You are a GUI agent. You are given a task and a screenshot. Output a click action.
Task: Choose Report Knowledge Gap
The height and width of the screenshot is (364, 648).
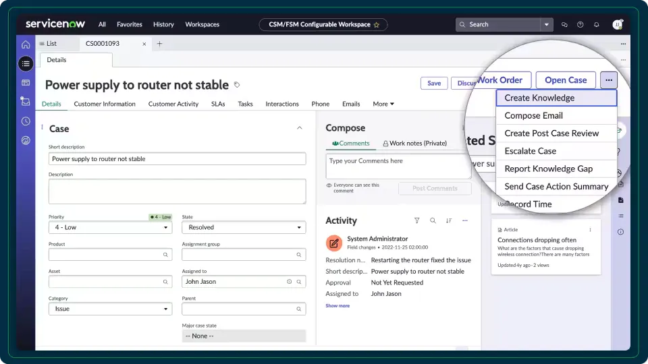(556, 169)
